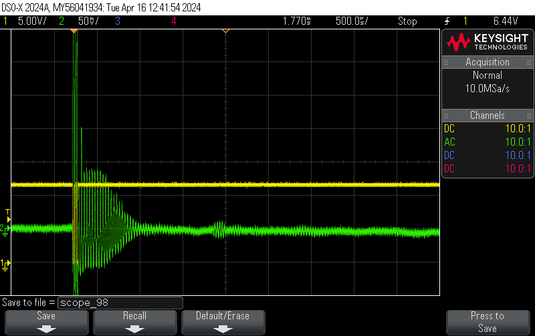Toggle channel 2 at 50mV/ scale
The width and height of the screenshot is (535, 336).
[82, 21]
